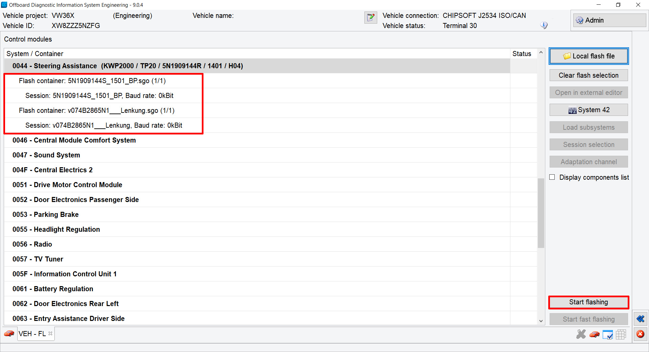Click the scroll up arrow of modules list
Image resolution: width=649 pixels, height=352 pixels.
click(x=541, y=52)
